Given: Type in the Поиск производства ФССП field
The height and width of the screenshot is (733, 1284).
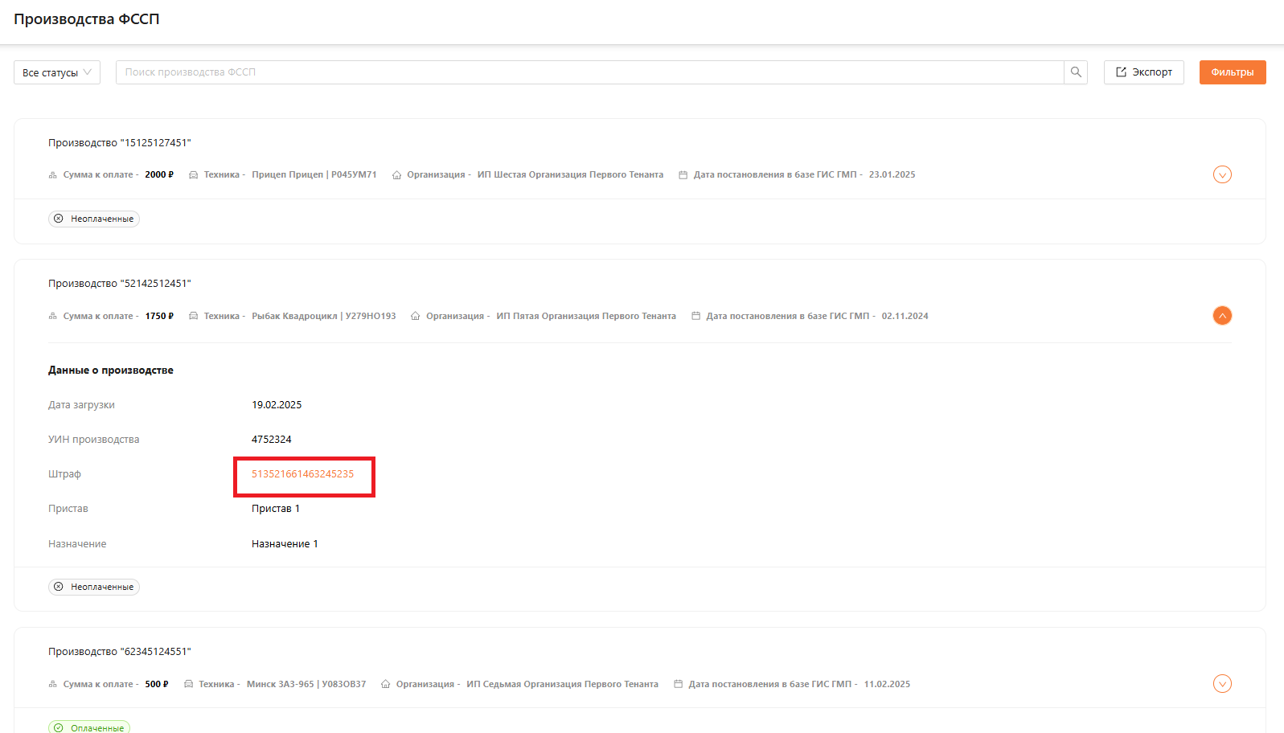Looking at the screenshot, I should pyautogui.click(x=589, y=72).
